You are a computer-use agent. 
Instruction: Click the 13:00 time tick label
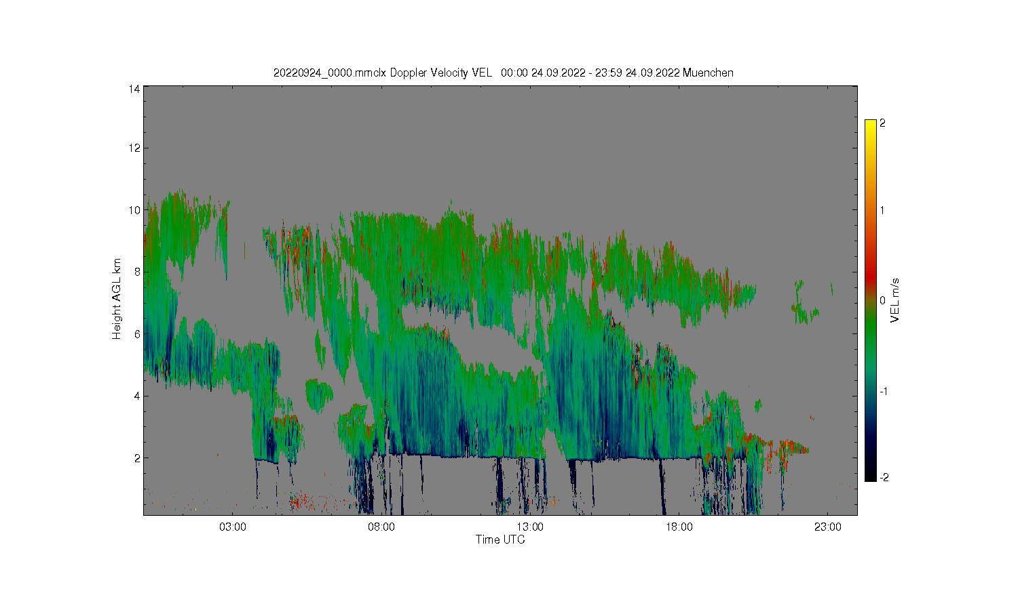[530, 527]
